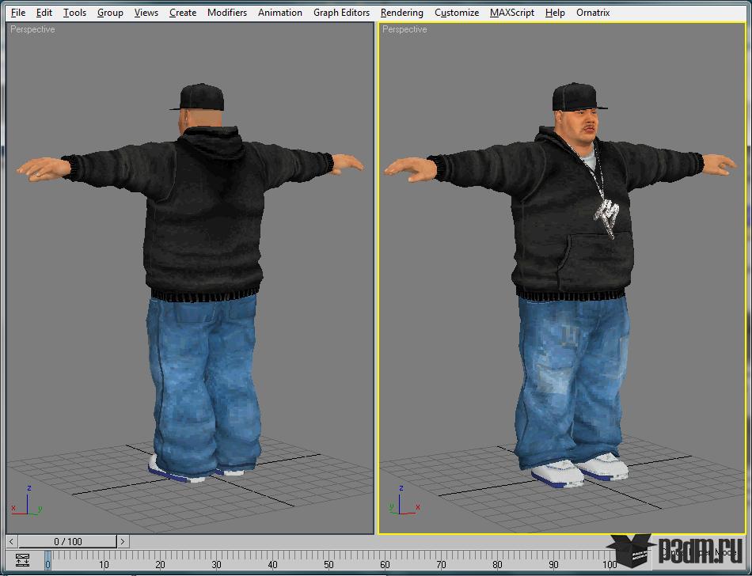752x576 pixels.
Task: Open the Ornatrix menu
Action: 593,13
